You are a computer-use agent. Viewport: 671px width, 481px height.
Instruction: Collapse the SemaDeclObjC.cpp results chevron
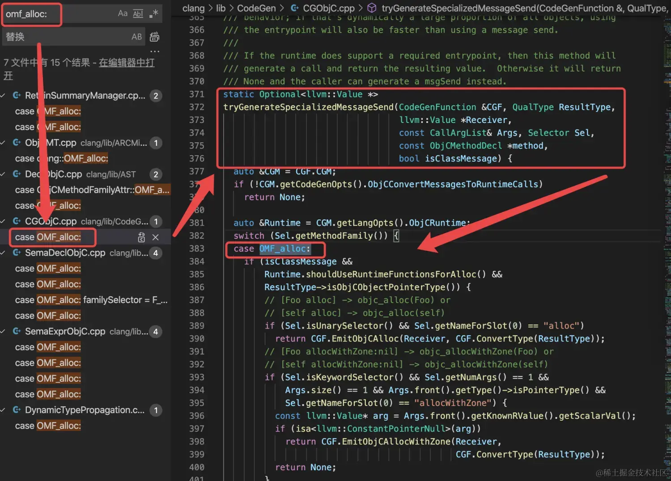(x=3, y=253)
